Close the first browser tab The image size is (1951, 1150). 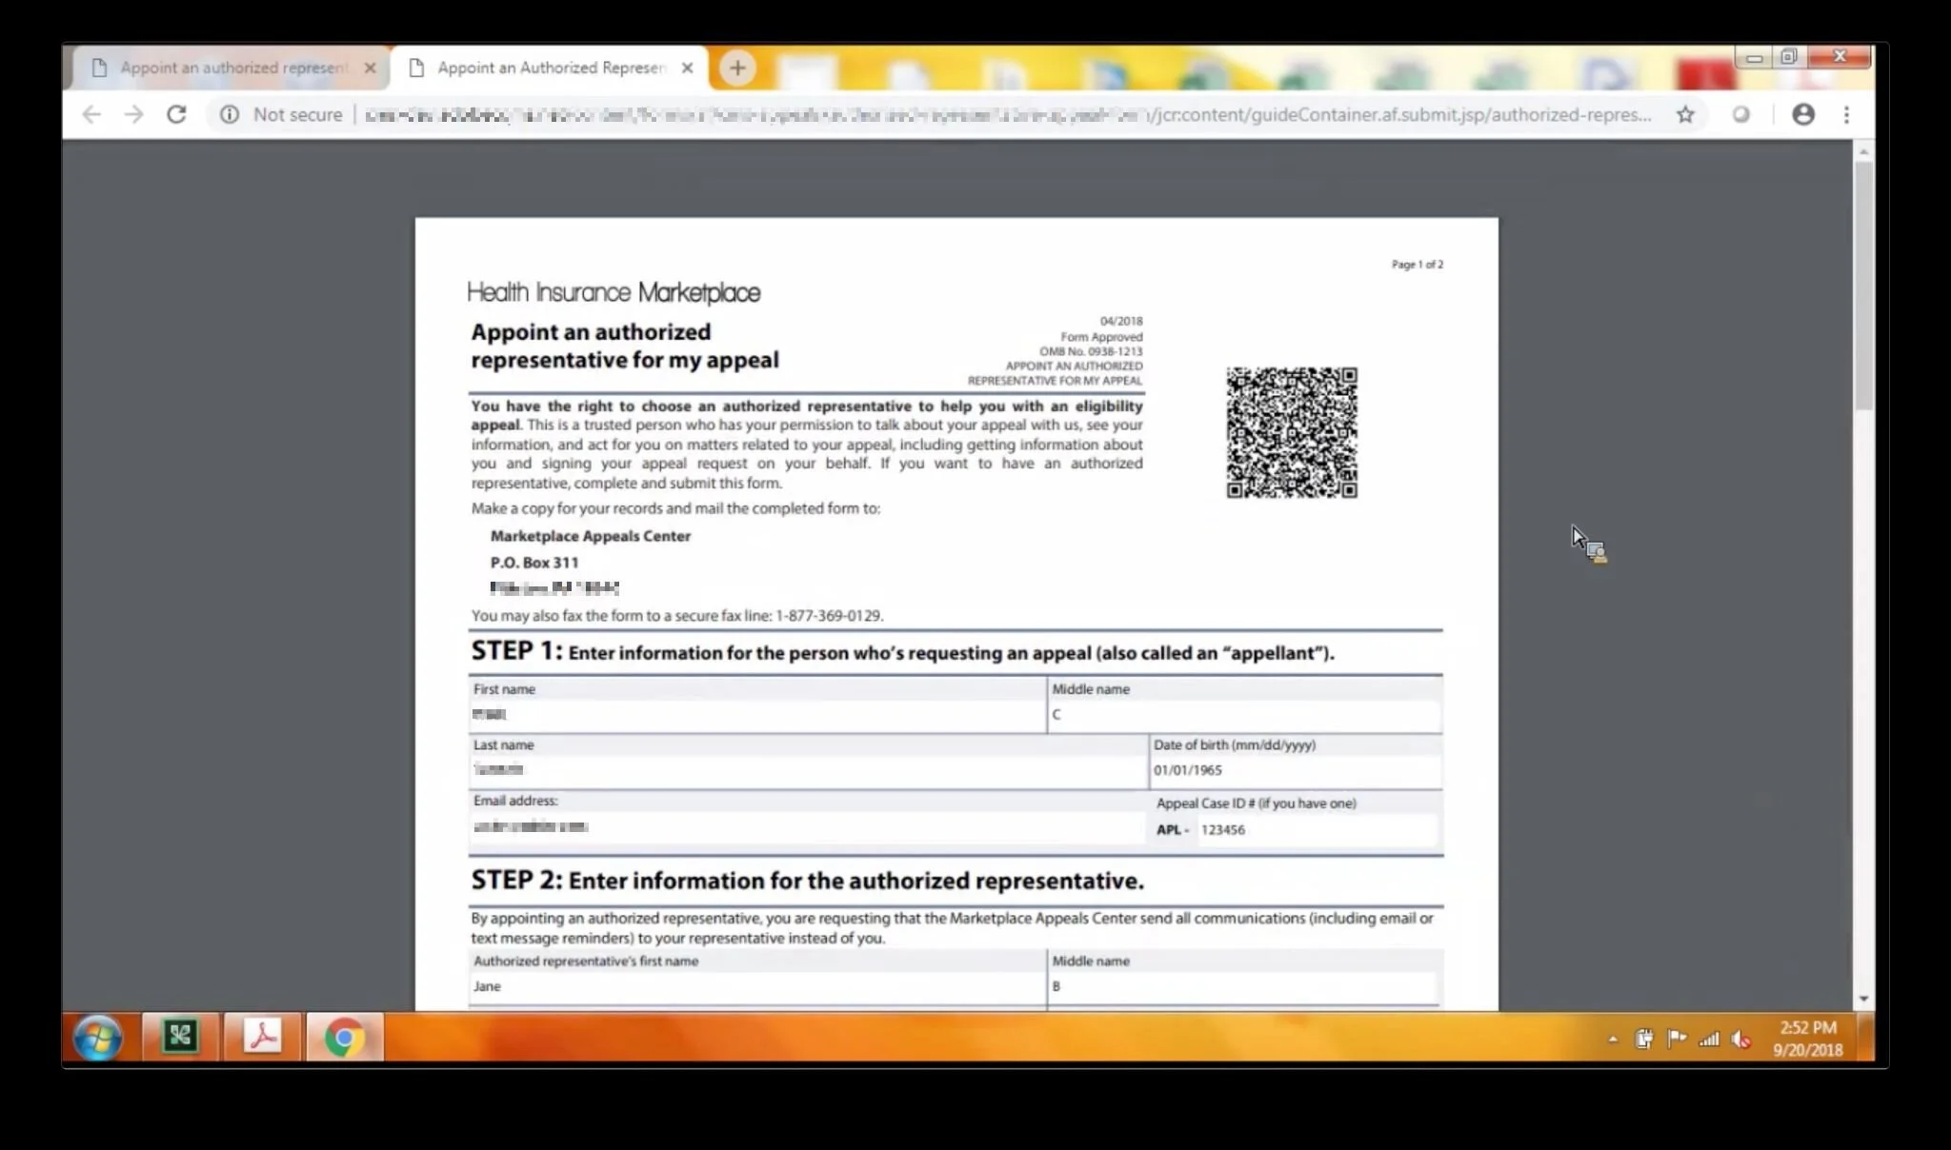click(370, 68)
